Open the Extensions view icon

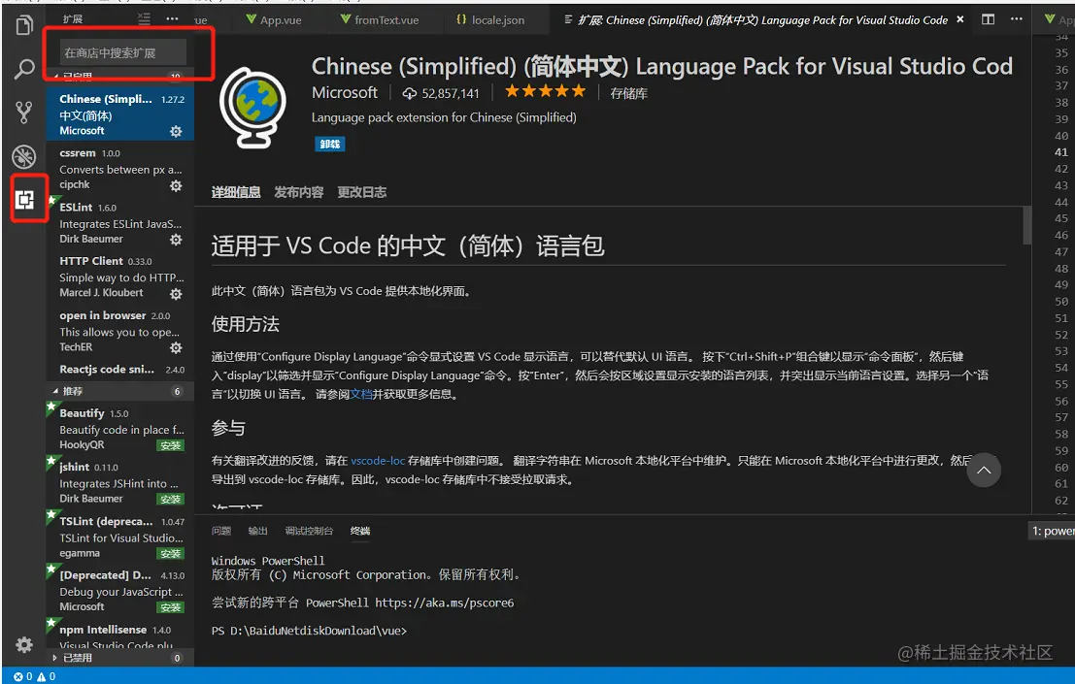click(24, 200)
